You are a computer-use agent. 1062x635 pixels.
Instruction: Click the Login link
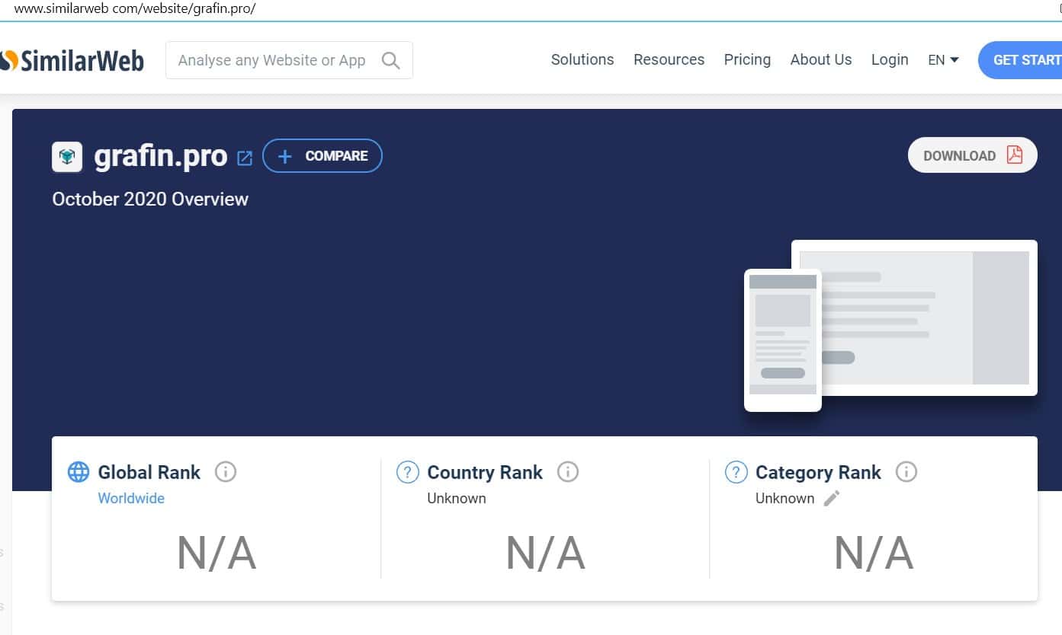point(890,59)
